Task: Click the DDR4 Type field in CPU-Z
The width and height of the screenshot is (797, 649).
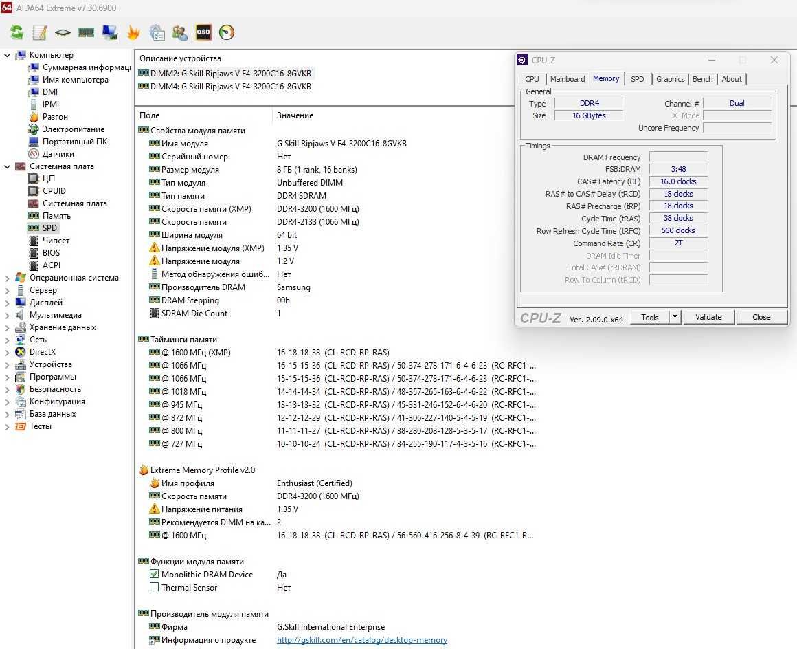Action: (589, 103)
